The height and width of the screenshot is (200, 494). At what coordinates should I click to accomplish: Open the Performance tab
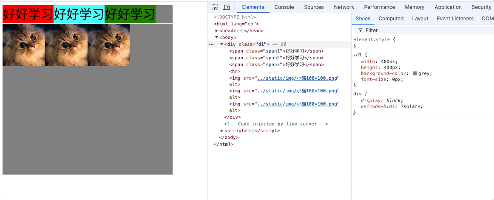[x=380, y=7]
